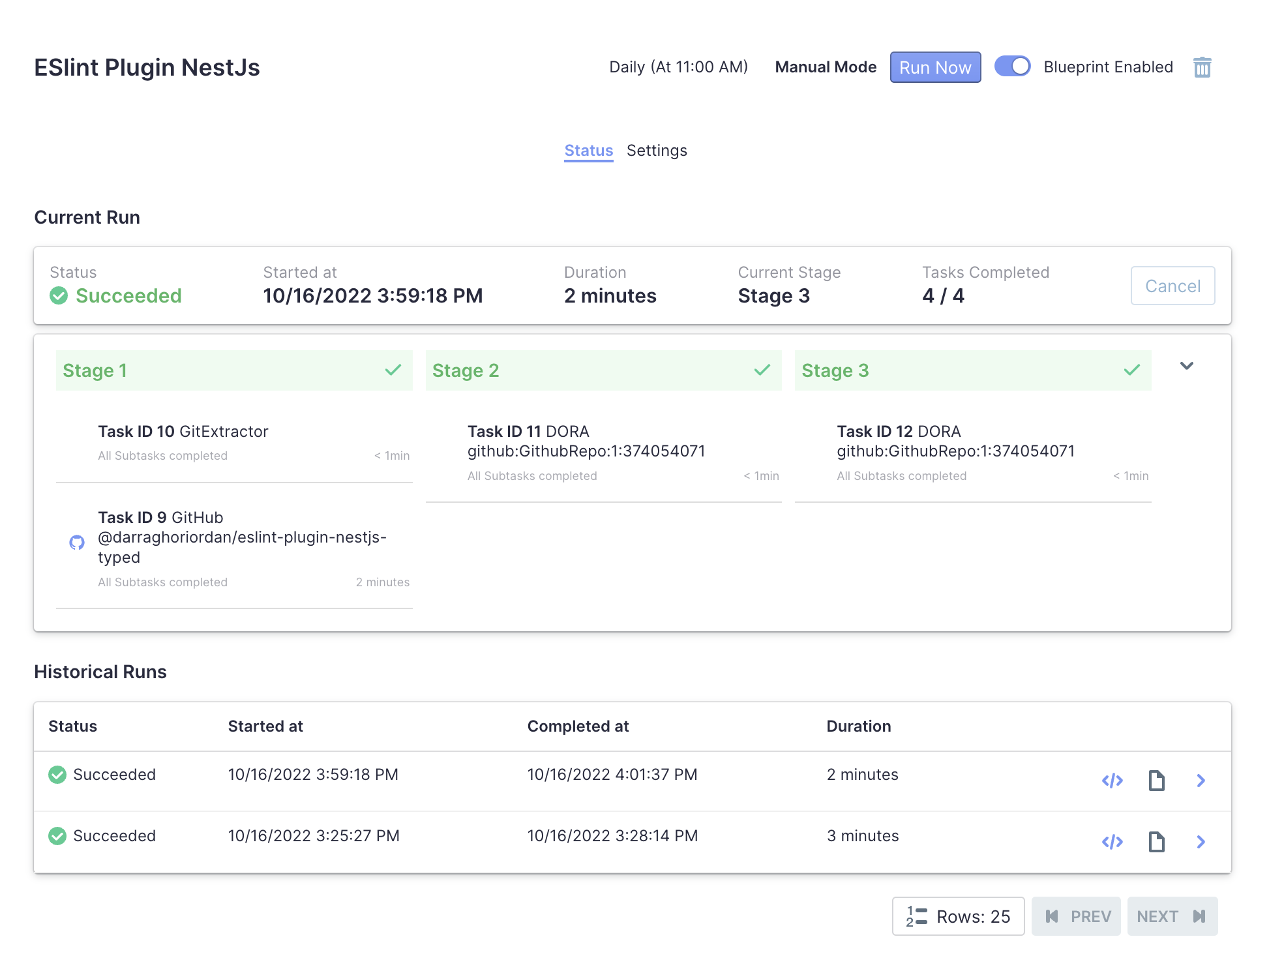The height and width of the screenshot is (956, 1269).
Task: Click the Historical Runs heading
Action: coord(100,672)
